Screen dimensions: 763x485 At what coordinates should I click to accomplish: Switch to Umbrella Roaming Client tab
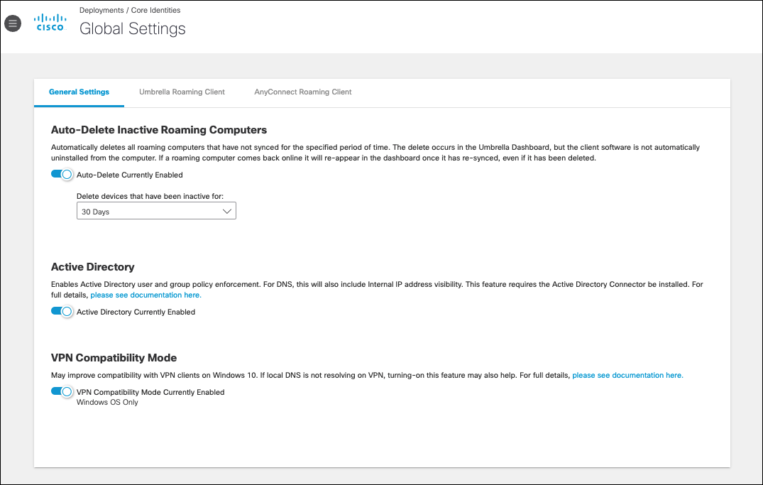(x=182, y=92)
